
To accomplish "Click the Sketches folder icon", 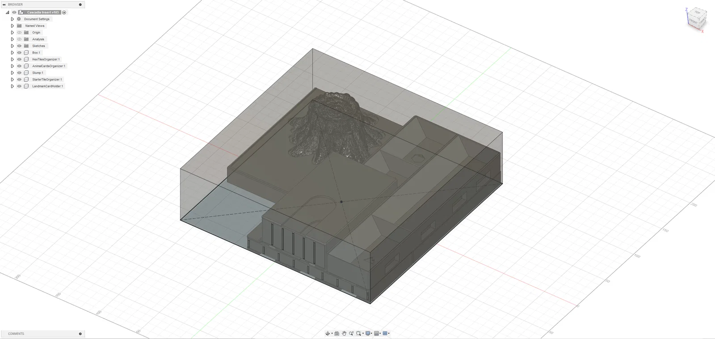I will [x=26, y=46].
